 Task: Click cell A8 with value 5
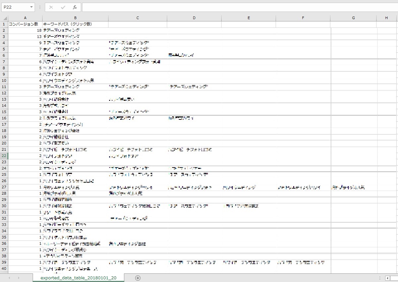(25, 68)
